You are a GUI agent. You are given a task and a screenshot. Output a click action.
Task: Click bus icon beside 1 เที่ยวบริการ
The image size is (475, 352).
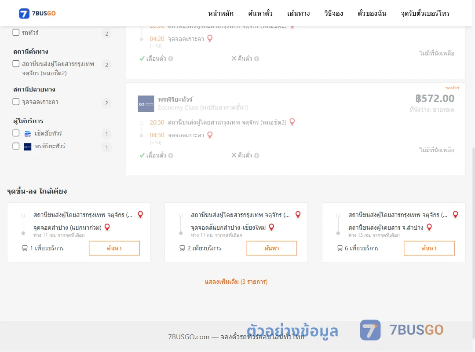(25, 248)
